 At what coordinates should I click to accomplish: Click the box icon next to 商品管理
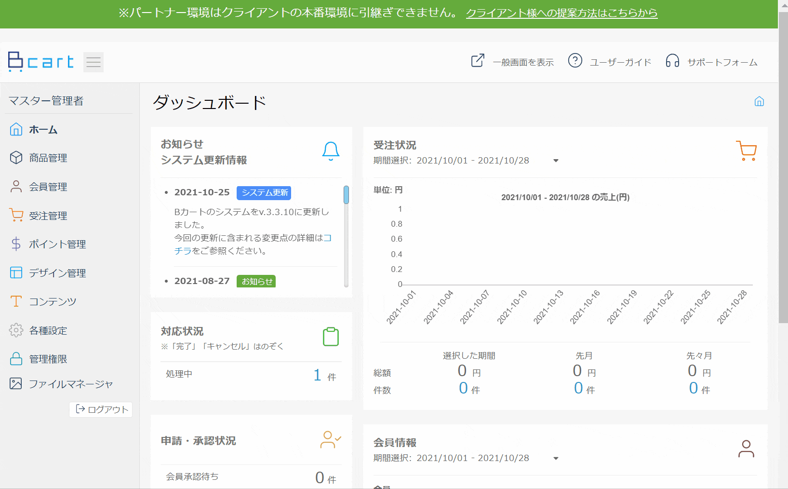16,158
